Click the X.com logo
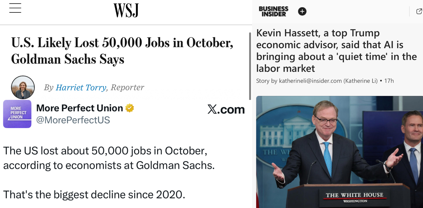 pos(226,110)
